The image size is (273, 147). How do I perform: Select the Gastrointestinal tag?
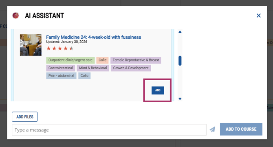coord(61,68)
